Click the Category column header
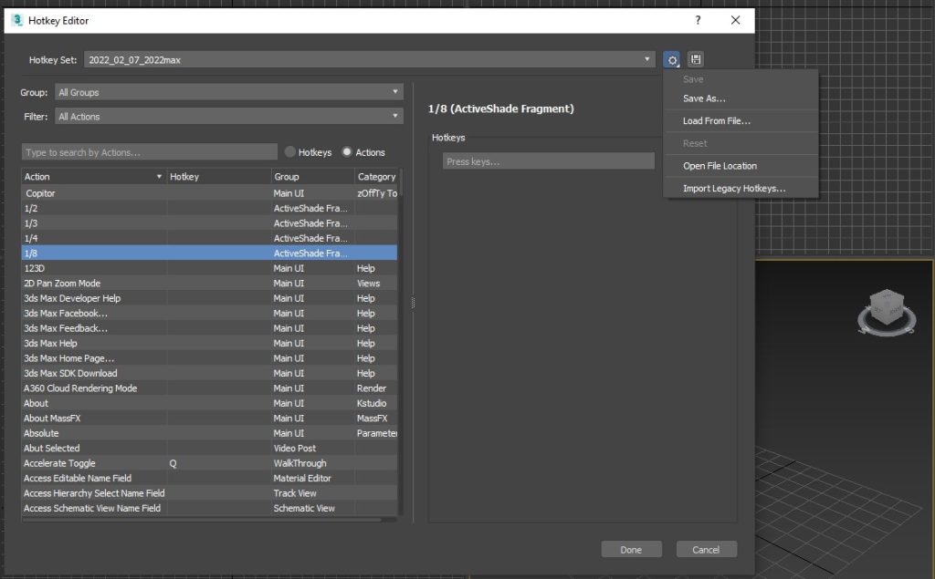 pyautogui.click(x=376, y=176)
